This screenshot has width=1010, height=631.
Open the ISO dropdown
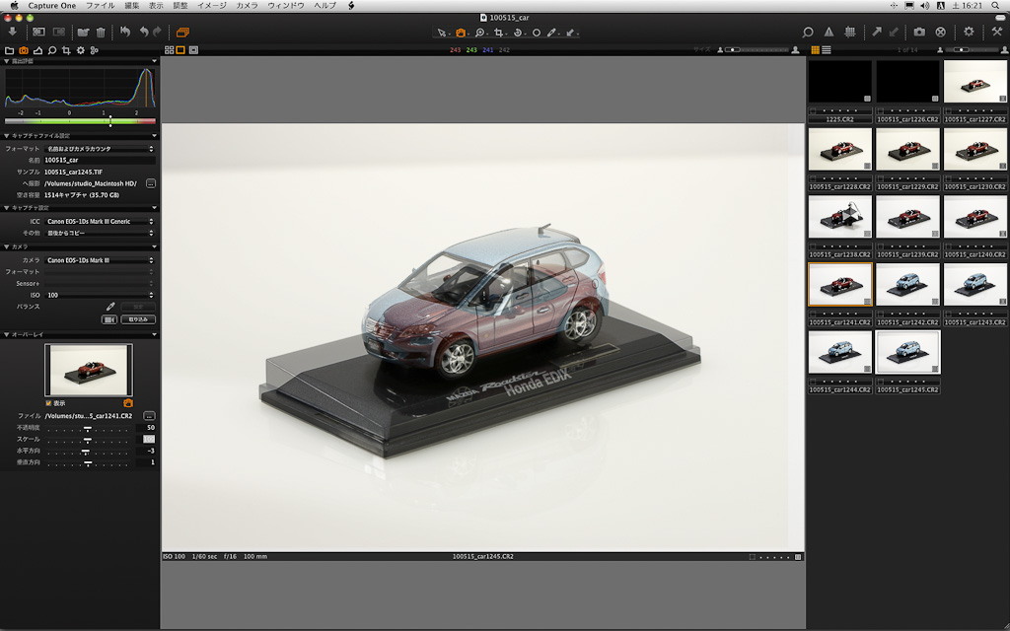point(100,295)
